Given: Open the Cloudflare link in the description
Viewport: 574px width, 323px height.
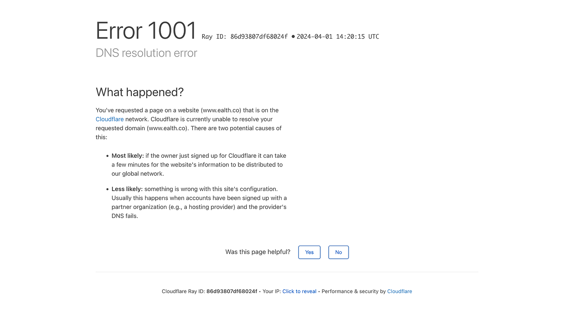Looking at the screenshot, I should 109,119.
